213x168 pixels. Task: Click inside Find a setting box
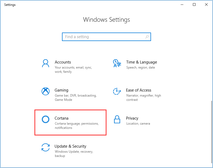[x=106, y=37]
